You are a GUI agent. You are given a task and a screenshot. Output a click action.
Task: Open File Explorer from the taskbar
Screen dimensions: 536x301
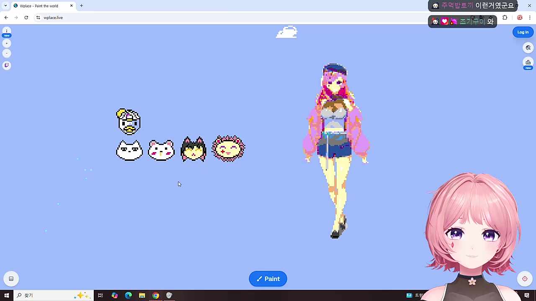click(142, 296)
